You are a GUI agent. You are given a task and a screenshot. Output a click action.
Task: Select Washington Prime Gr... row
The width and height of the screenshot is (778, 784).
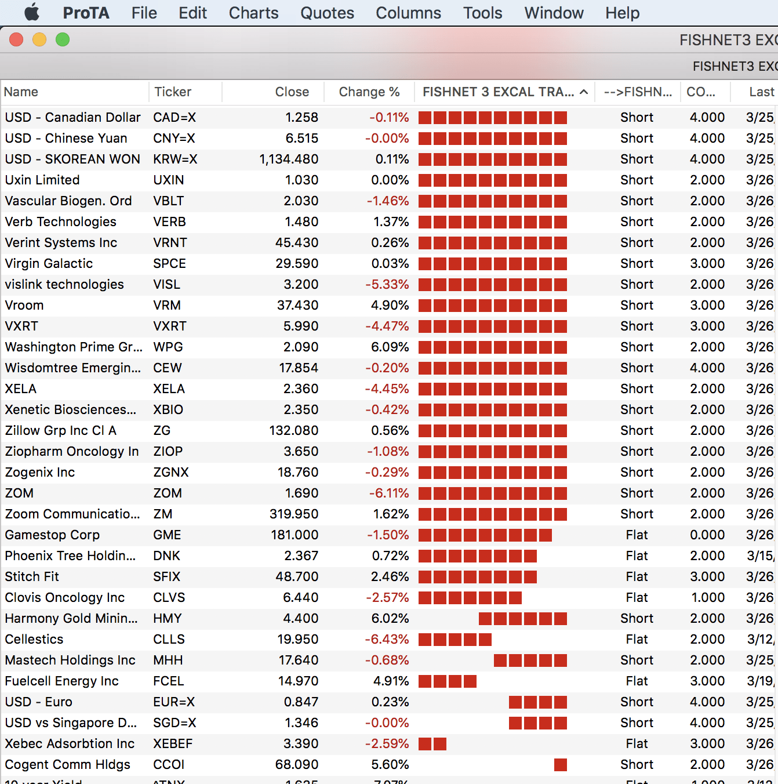[x=389, y=347]
